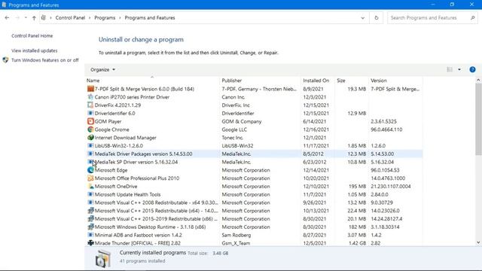Screen dimensions: 482x271
Task: Click the LibUSB-Win32 icon
Action: pos(90,145)
